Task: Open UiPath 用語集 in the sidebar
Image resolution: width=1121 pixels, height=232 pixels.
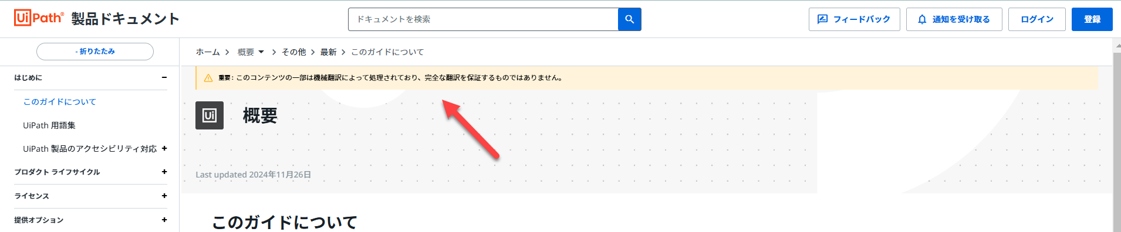Action: [49, 125]
